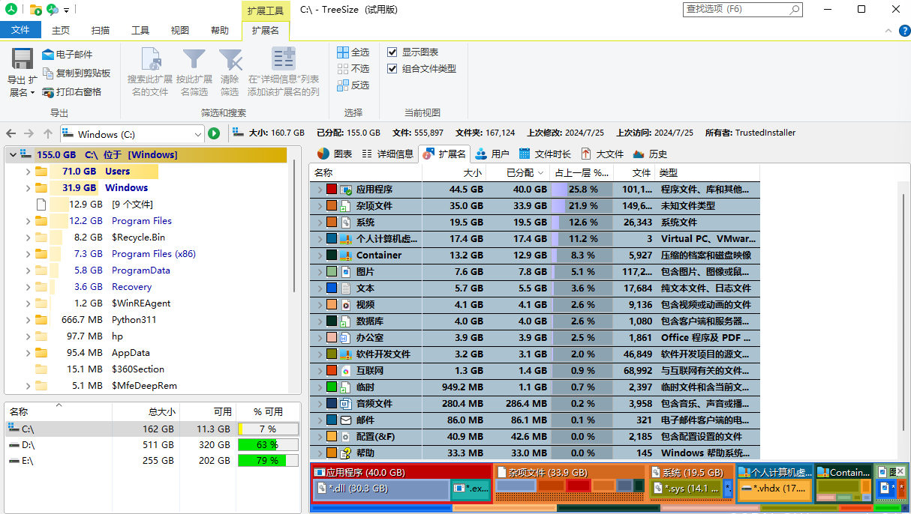The width and height of the screenshot is (911, 514).
Task: Click the back navigation arrow
Action: click(x=11, y=133)
